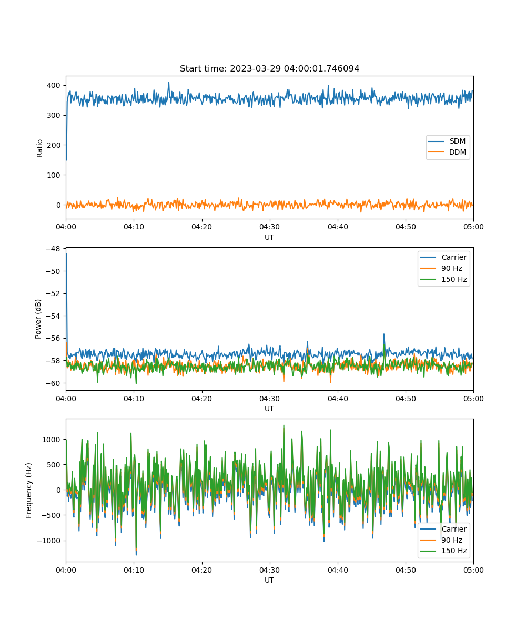Click the Frequency (Hz) y-axis label
Screen dimensions: 526x631
tap(29, 490)
